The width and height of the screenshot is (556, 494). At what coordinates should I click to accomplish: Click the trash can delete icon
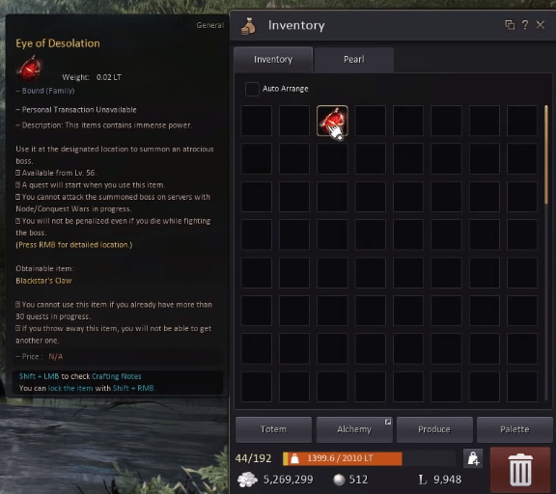click(x=520, y=470)
